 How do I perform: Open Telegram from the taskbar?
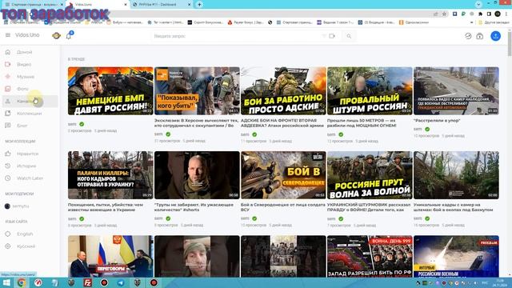click(x=121, y=282)
